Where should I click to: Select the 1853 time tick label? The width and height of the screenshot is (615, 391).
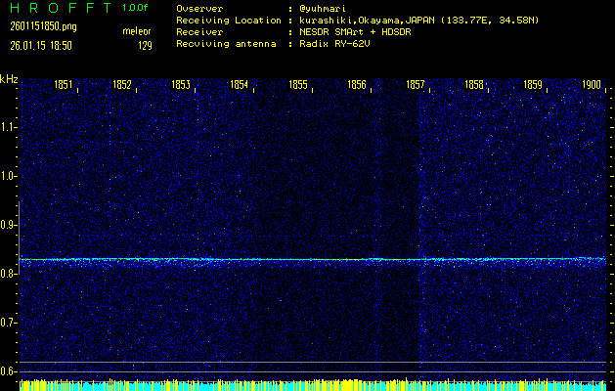coord(181,85)
